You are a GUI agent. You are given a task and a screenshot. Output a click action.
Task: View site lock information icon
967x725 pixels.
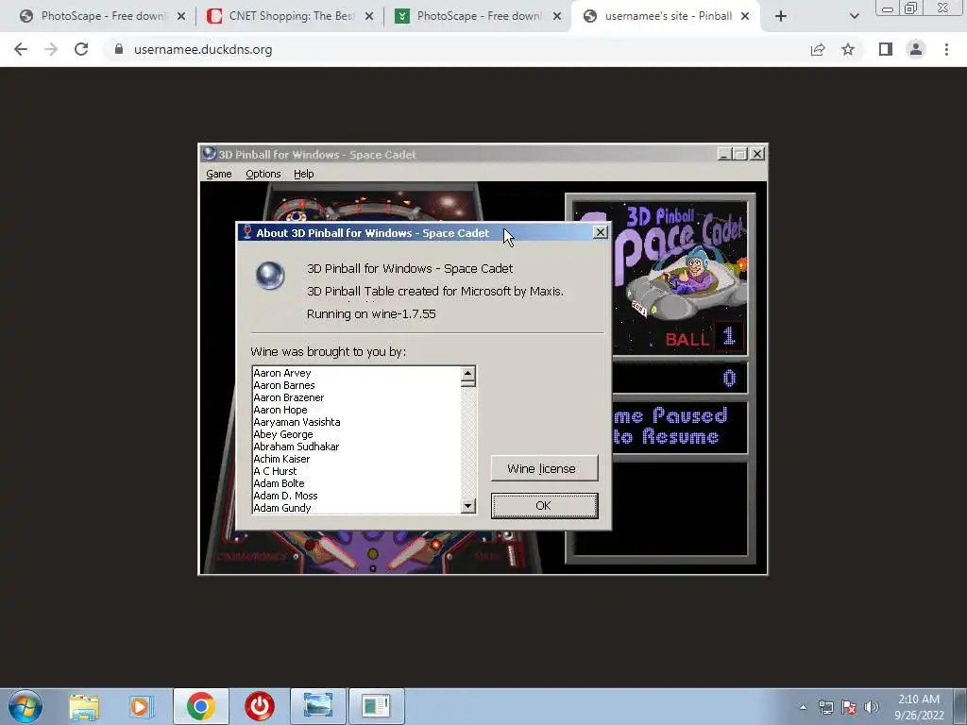pos(118,49)
